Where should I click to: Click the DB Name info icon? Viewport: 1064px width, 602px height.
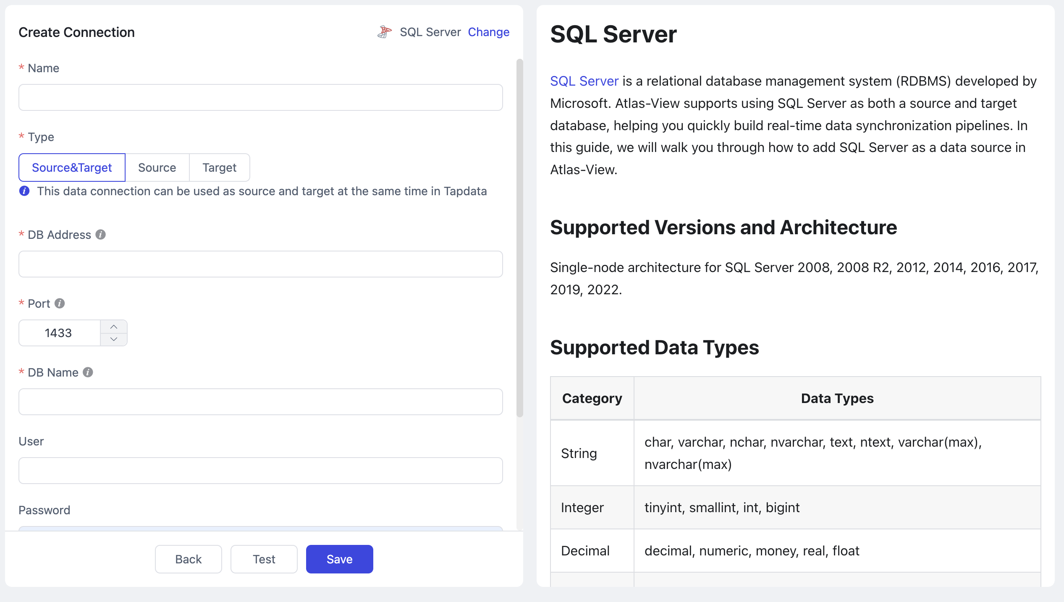click(x=88, y=372)
